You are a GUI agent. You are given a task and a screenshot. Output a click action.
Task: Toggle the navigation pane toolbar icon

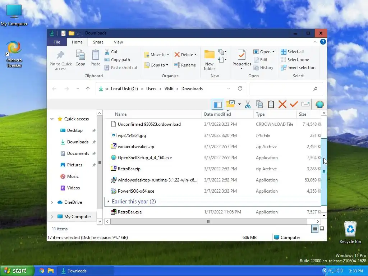coord(217,104)
